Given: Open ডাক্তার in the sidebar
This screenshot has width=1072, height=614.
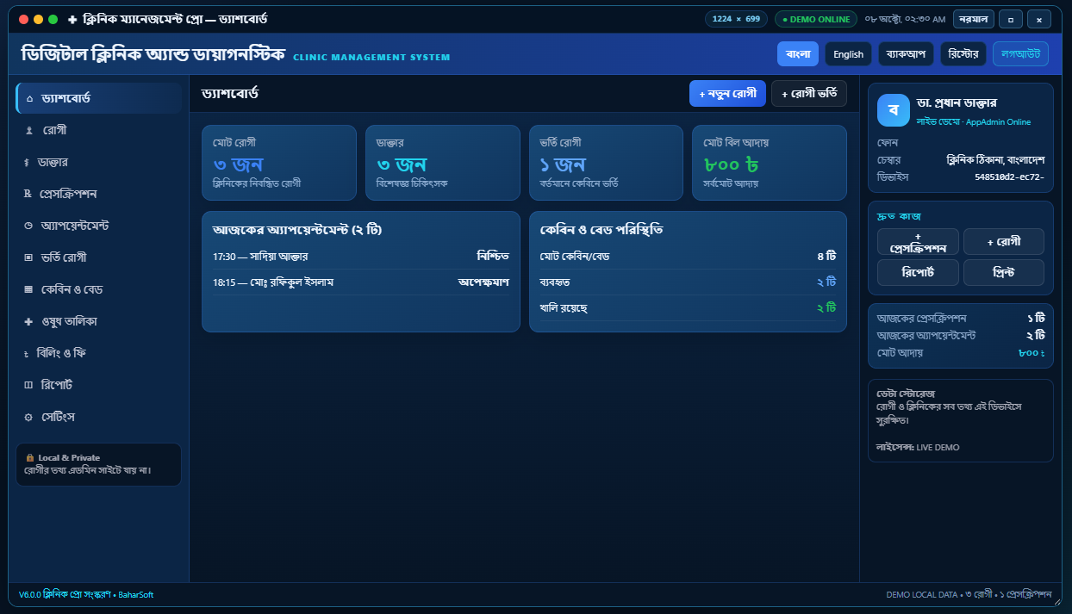Looking at the screenshot, I should (98, 162).
